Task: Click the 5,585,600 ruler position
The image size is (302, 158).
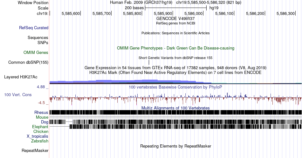Action: [x=71, y=13]
